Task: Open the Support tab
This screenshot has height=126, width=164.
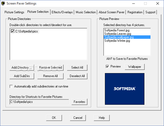Action: (x=150, y=12)
